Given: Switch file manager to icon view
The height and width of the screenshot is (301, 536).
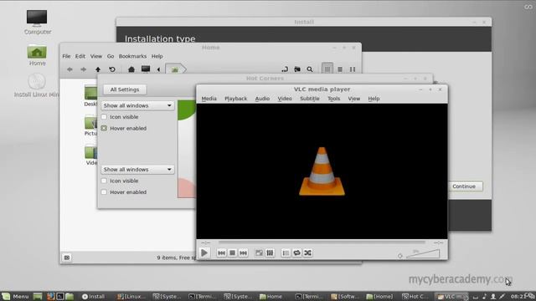Looking at the screenshot, I should pos(327,69).
